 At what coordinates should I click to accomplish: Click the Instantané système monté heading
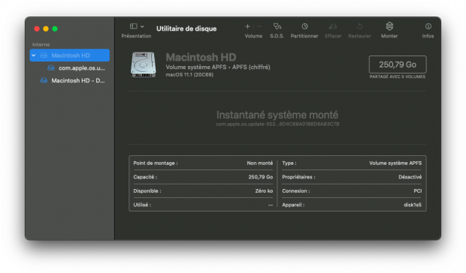click(277, 115)
